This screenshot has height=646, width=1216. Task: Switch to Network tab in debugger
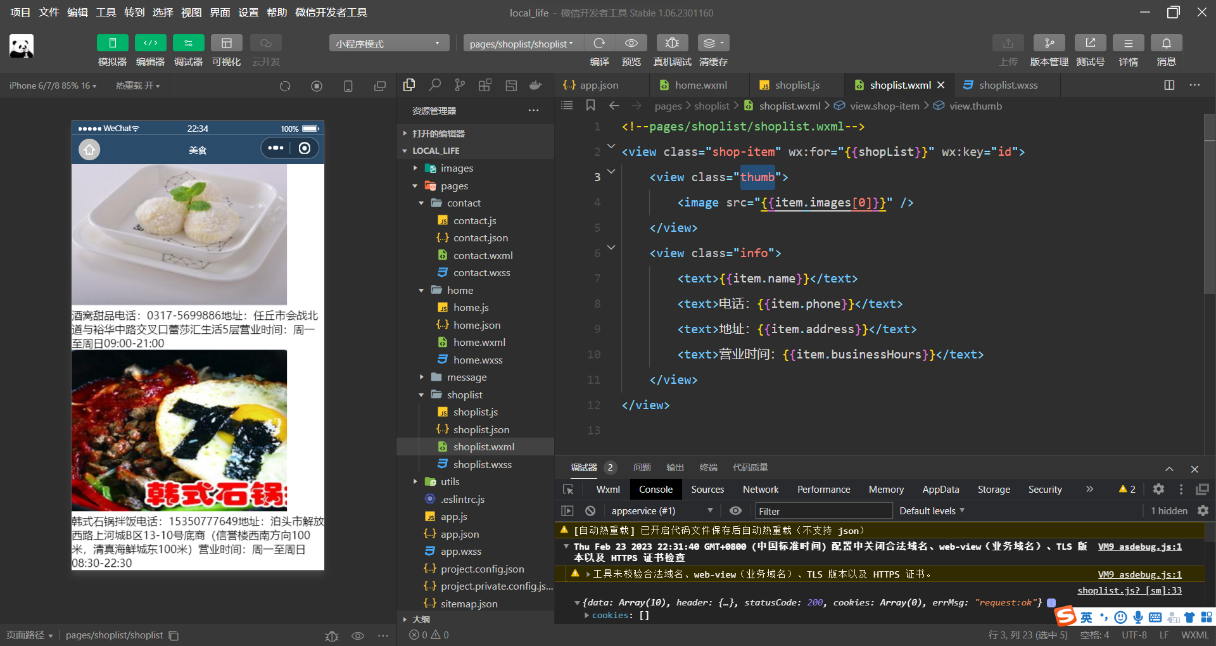tap(760, 489)
